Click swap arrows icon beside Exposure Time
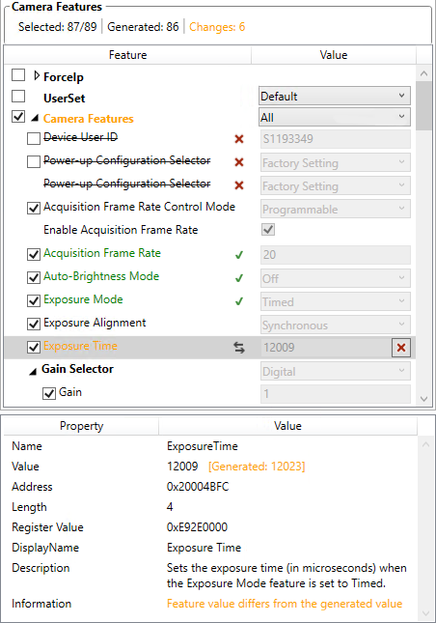 click(x=239, y=348)
